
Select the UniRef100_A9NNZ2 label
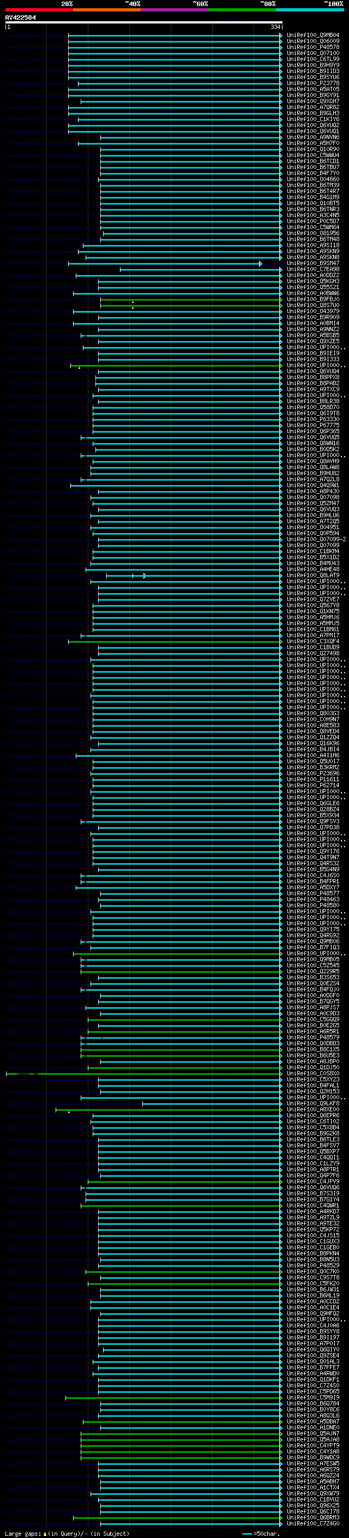tap(313, 329)
